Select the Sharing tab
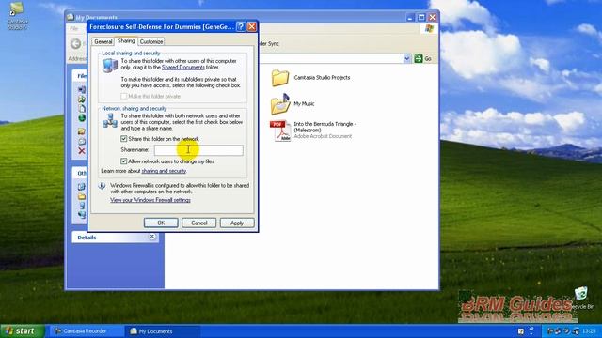 click(126, 40)
